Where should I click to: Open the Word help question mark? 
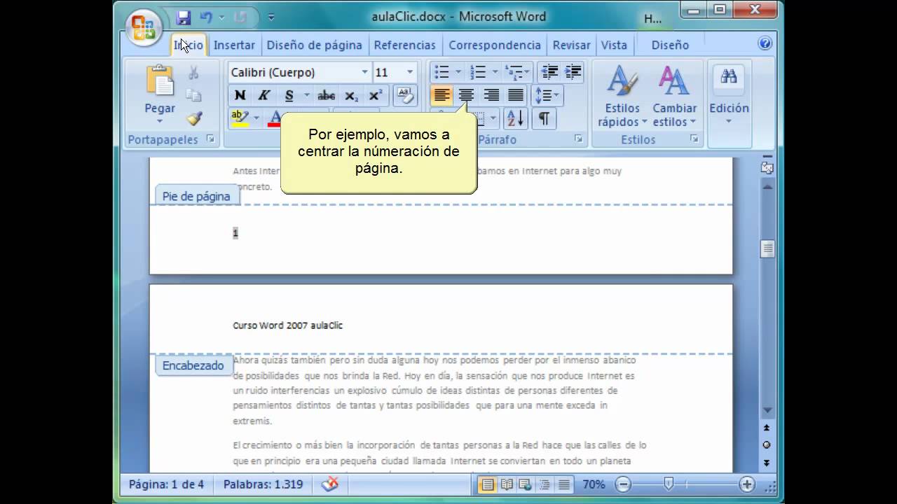click(765, 44)
